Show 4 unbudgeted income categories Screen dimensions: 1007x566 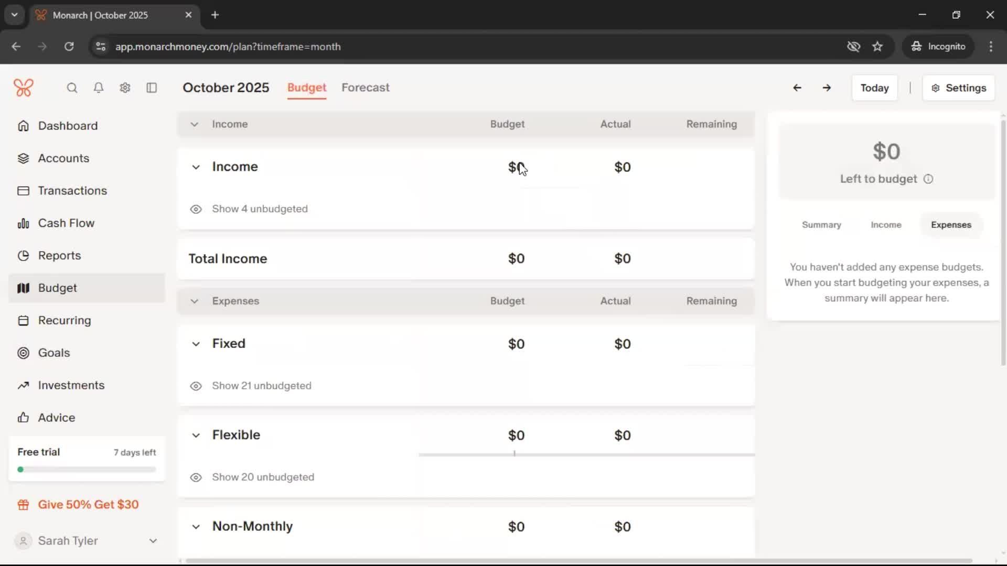(260, 209)
